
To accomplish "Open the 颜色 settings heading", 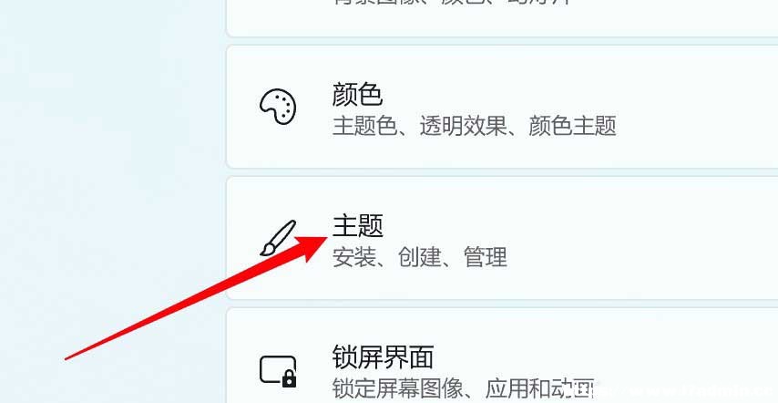I will click(357, 94).
